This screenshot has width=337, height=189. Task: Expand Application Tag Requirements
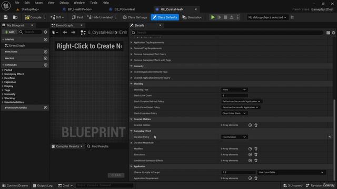tap(131, 43)
